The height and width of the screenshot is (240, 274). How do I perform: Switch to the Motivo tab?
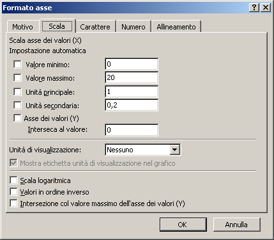coord(22,27)
